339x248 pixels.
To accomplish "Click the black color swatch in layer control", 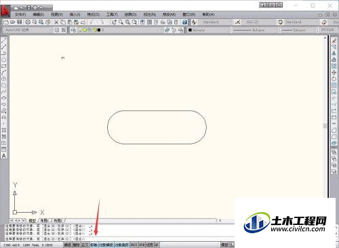I will pos(99,30).
